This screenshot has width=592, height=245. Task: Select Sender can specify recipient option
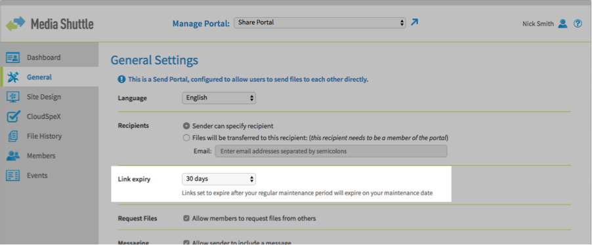tap(186, 126)
